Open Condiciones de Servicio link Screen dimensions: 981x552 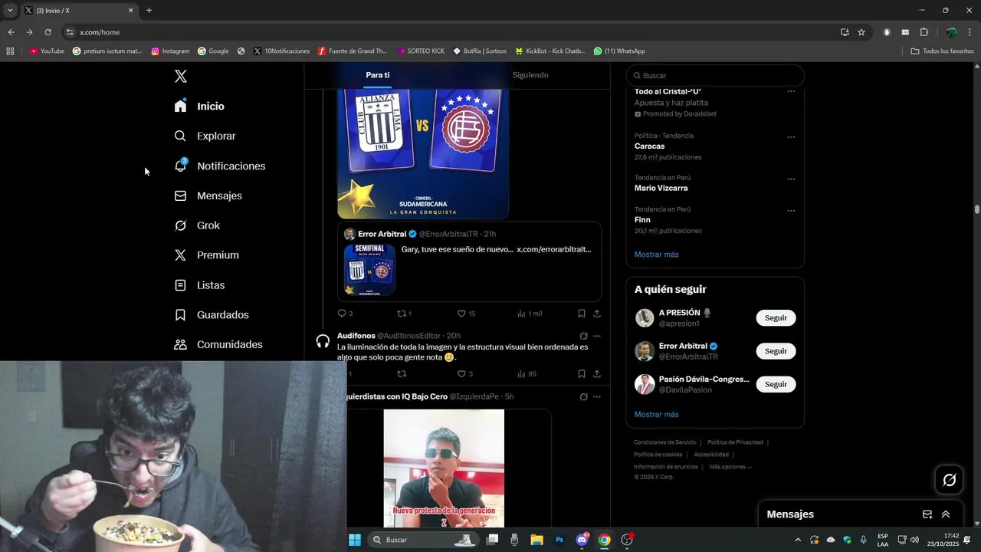click(x=664, y=442)
